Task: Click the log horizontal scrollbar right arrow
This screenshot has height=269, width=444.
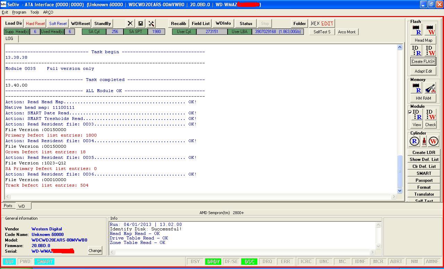Action: pos(394,197)
